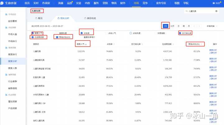
Task: Go to previous date period arrow
Action: (x=194, y=26)
